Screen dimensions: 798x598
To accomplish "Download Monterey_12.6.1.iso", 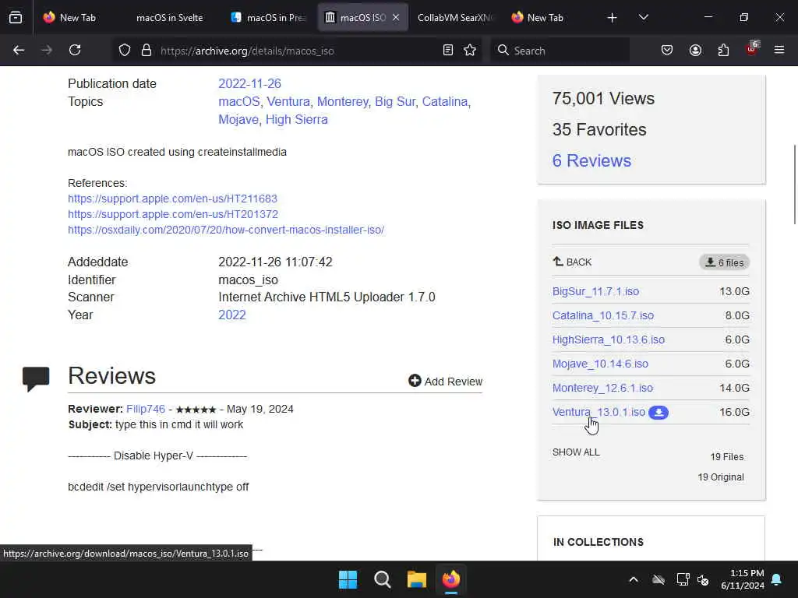I will coord(602,388).
